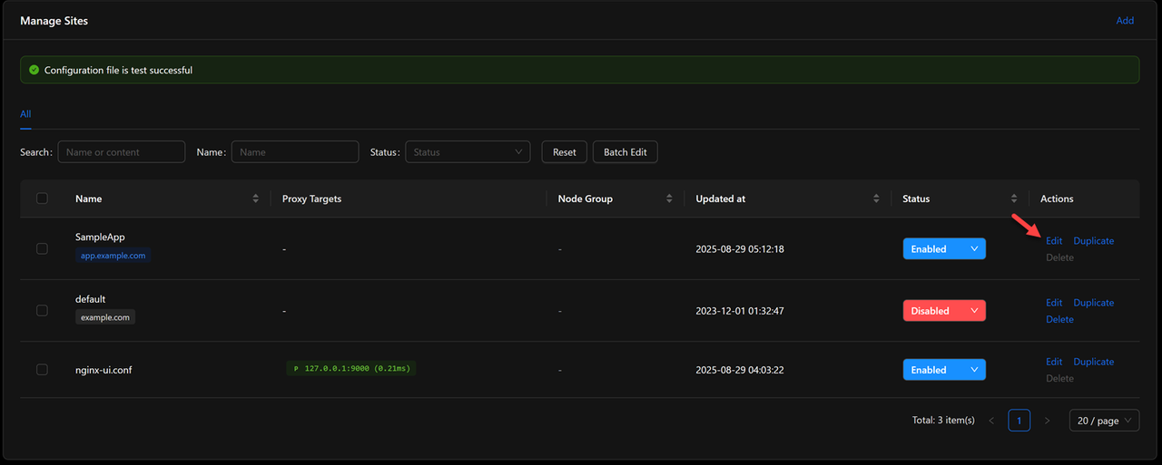Click Duplicate for the SampleApp site
The height and width of the screenshot is (465, 1162).
(x=1094, y=241)
